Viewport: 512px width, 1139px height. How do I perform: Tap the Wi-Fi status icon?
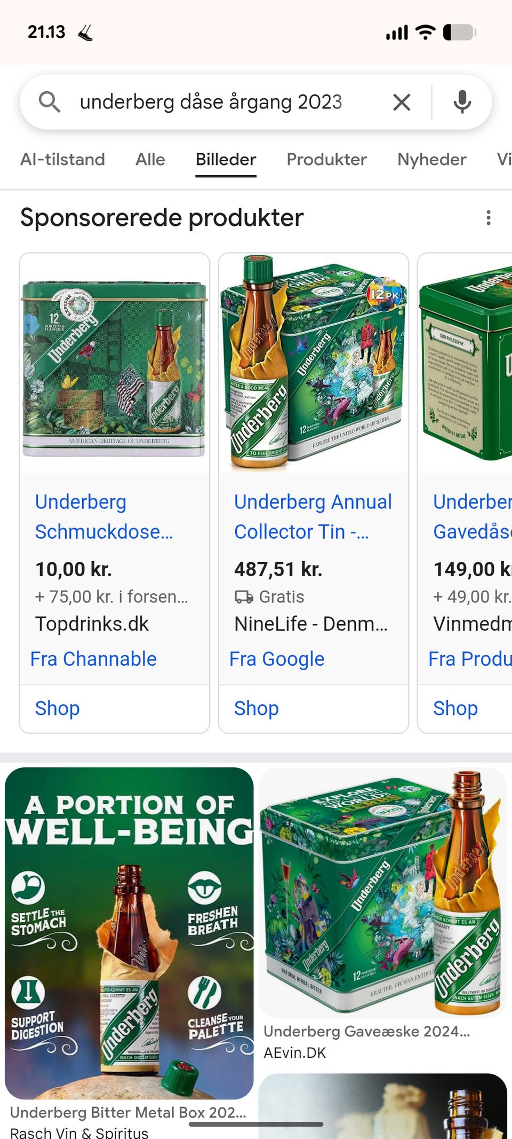(x=425, y=33)
